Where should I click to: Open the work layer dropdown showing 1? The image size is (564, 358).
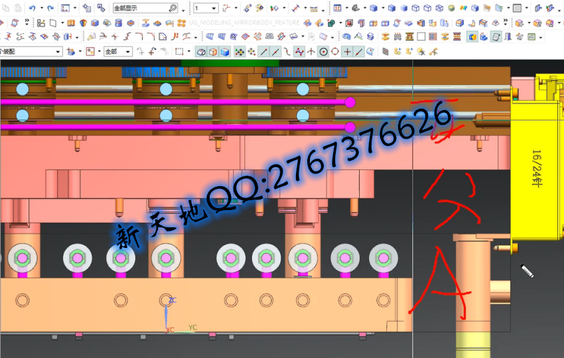pyautogui.click(x=214, y=9)
